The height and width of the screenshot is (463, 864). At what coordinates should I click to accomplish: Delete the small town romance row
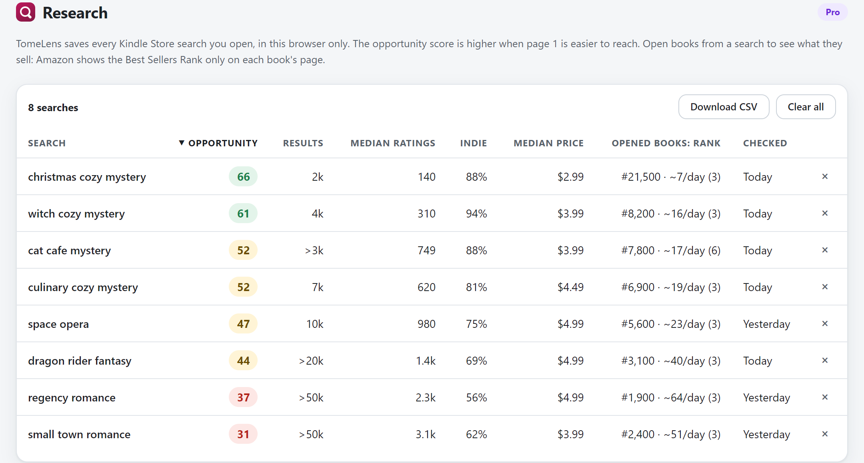(x=825, y=434)
